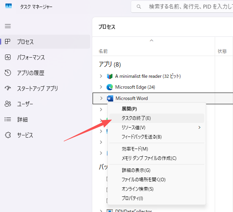Open the プロセス page from sidebar
Viewport: 233px width, 212px height.
45,42
